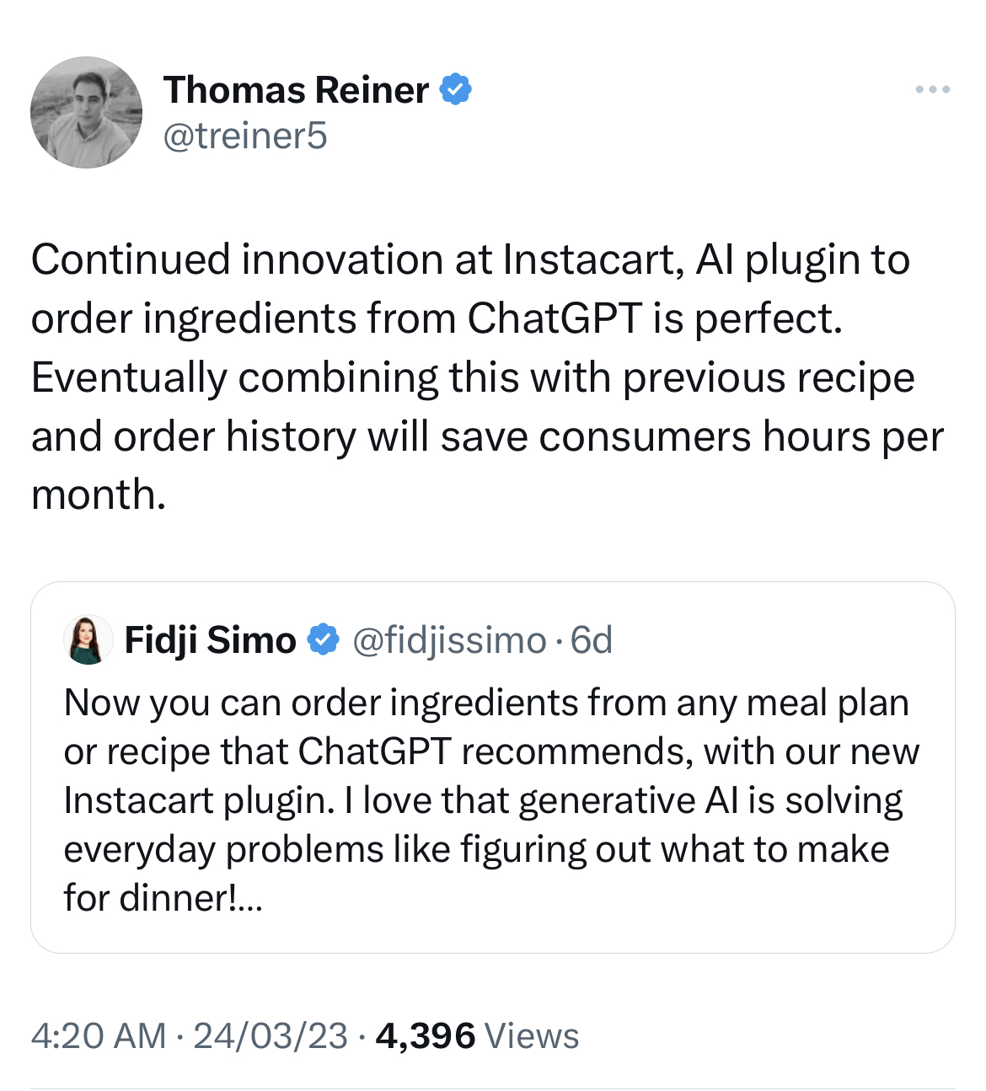Open the Thomas Reiner display name

click(296, 90)
